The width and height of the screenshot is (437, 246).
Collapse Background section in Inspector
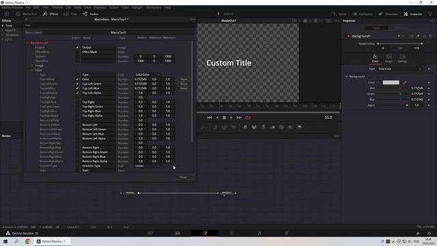coord(346,77)
